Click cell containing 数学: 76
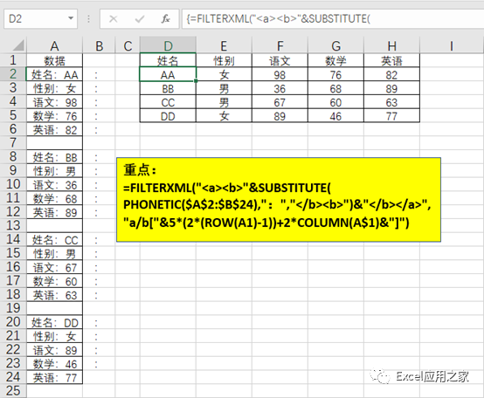 click(x=55, y=116)
